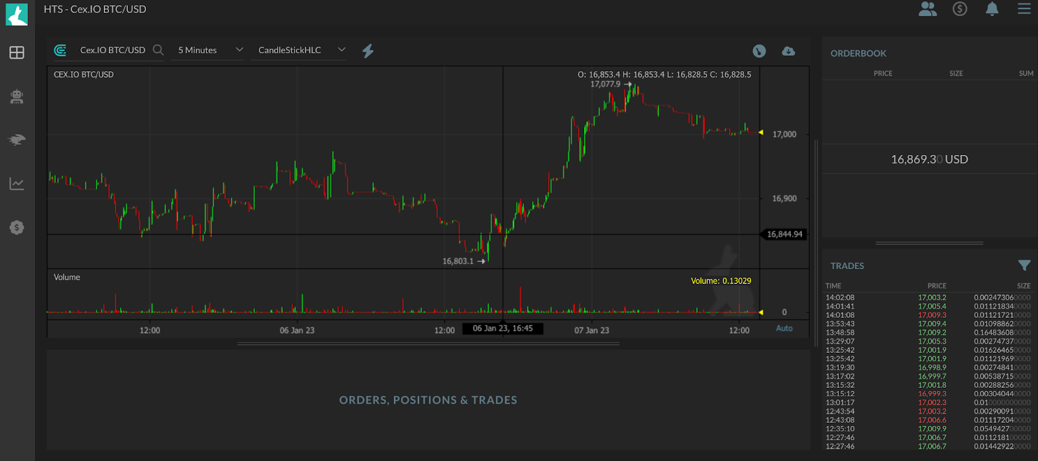The width and height of the screenshot is (1038, 461).
Task: Select the 12:35:10 trade row
Action: click(x=928, y=429)
